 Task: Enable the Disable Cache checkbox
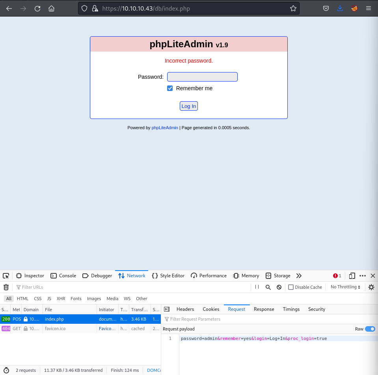point(291,287)
